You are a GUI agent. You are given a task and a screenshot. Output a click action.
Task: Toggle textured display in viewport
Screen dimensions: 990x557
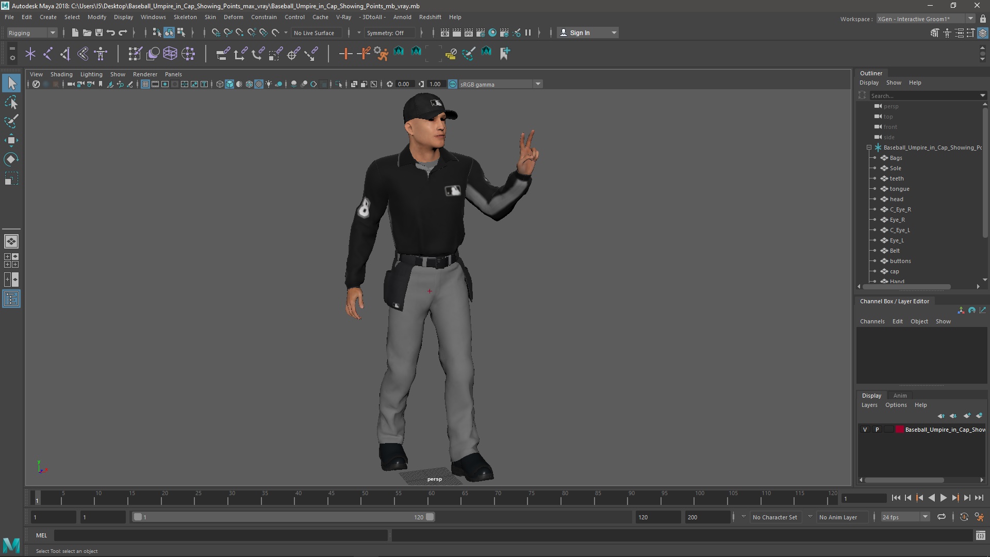259,84
